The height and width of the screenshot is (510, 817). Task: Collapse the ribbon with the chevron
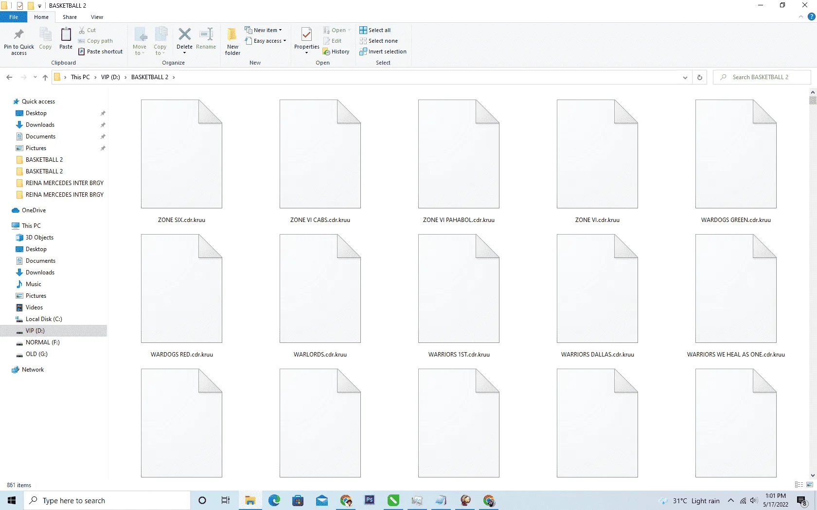click(x=801, y=17)
